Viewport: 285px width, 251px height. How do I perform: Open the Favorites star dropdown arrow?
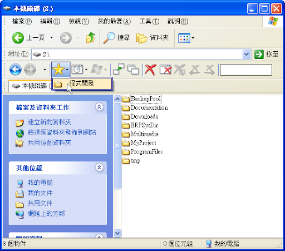click(x=67, y=70)
